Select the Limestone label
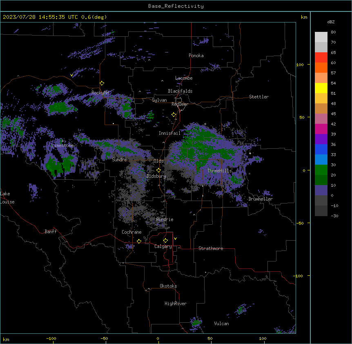The image size is (352, 344). coord(62,145)
